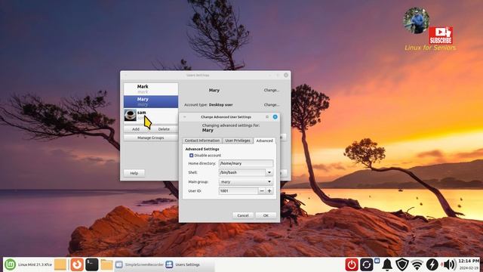Click Change... next to Account type

pyautogui.click(x=272, y=105)
